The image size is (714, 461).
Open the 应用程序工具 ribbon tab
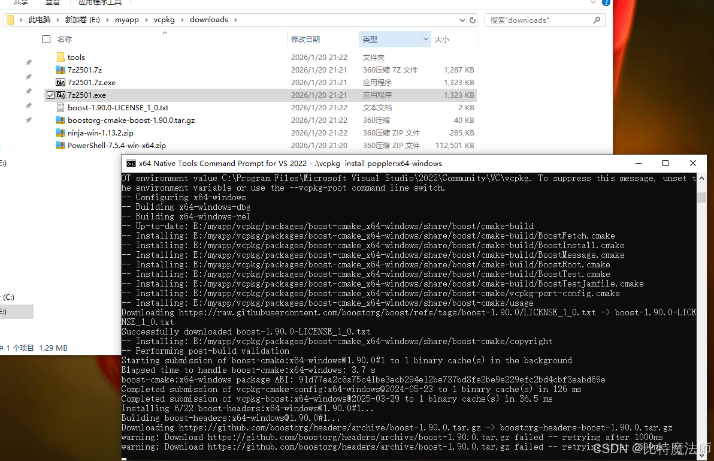[99, 2]
